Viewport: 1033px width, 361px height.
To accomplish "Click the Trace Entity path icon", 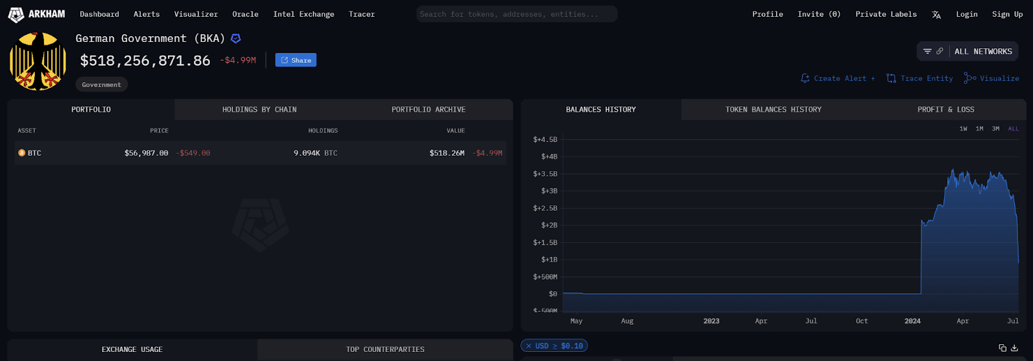I will [x=891, y=78].
